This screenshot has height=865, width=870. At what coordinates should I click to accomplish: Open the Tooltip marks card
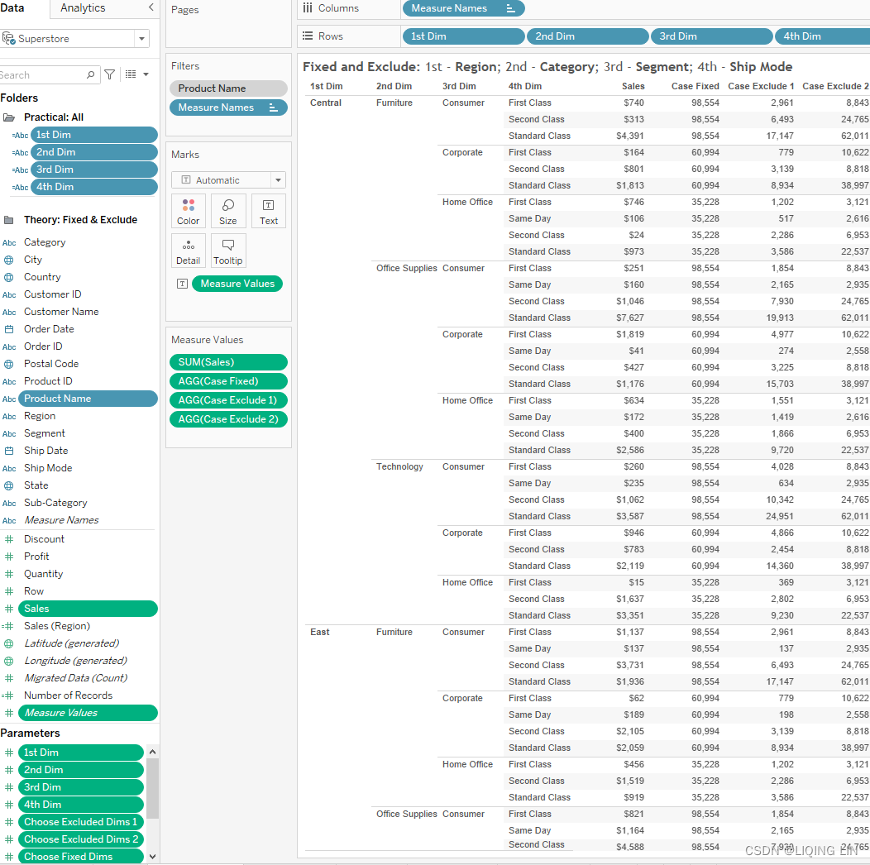tap(228, 251)
